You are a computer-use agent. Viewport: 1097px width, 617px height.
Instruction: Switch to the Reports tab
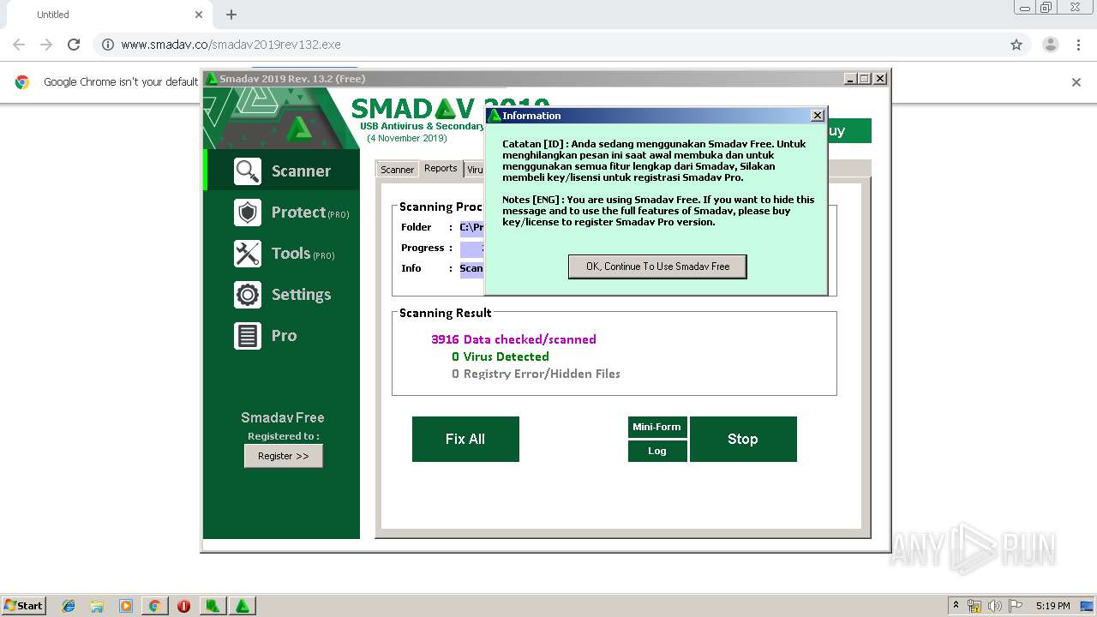(x=441, y=169)
